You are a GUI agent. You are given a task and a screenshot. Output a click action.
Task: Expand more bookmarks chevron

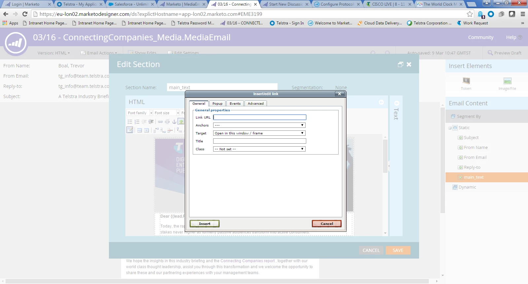tap(522, 23)
